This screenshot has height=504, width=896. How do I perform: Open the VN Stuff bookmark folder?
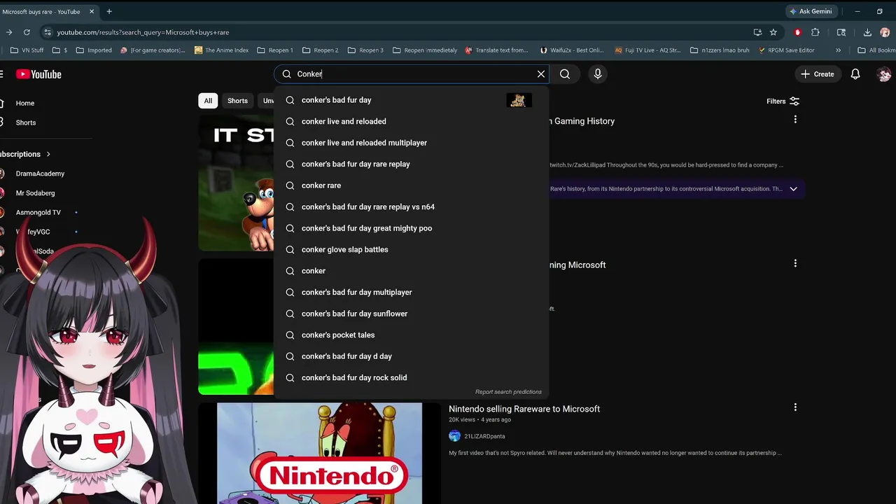point(27,50)
